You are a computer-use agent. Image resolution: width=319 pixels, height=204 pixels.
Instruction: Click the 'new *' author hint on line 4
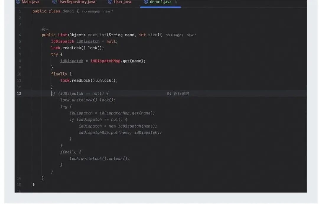click(191, 35)
